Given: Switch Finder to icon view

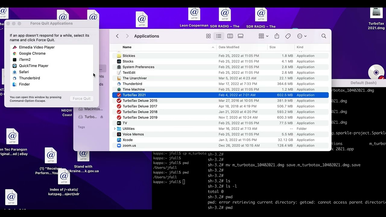Looking at the screenshot, I should [x=208, y=36].
